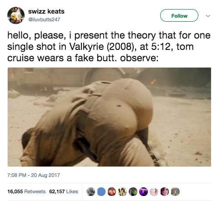212x201 pixels.
Task: Open swizz keats' profile avatar
Action: [16, 15]
